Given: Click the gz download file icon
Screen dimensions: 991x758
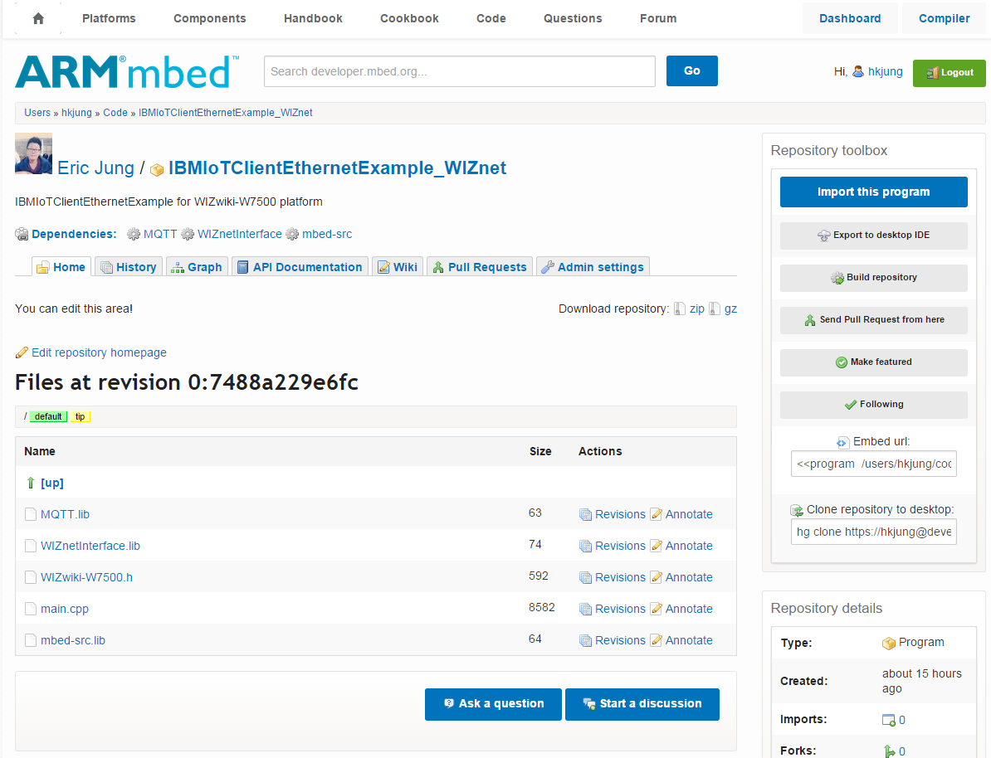Looking at the screenshot, I should [x=714, y=309].
